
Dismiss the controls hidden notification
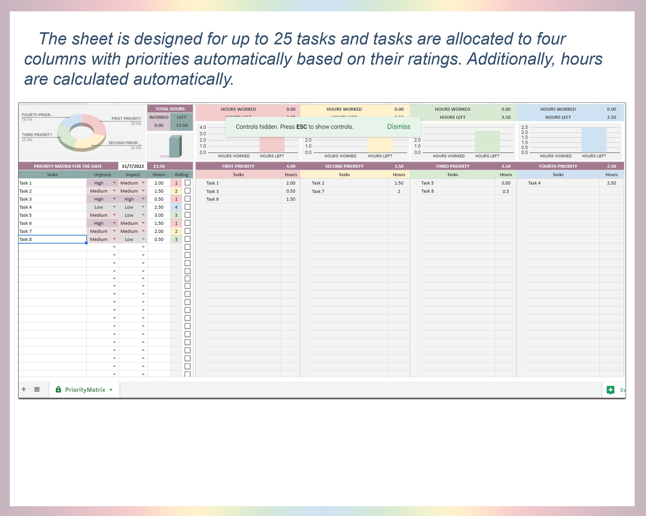(x=398, y=126)
